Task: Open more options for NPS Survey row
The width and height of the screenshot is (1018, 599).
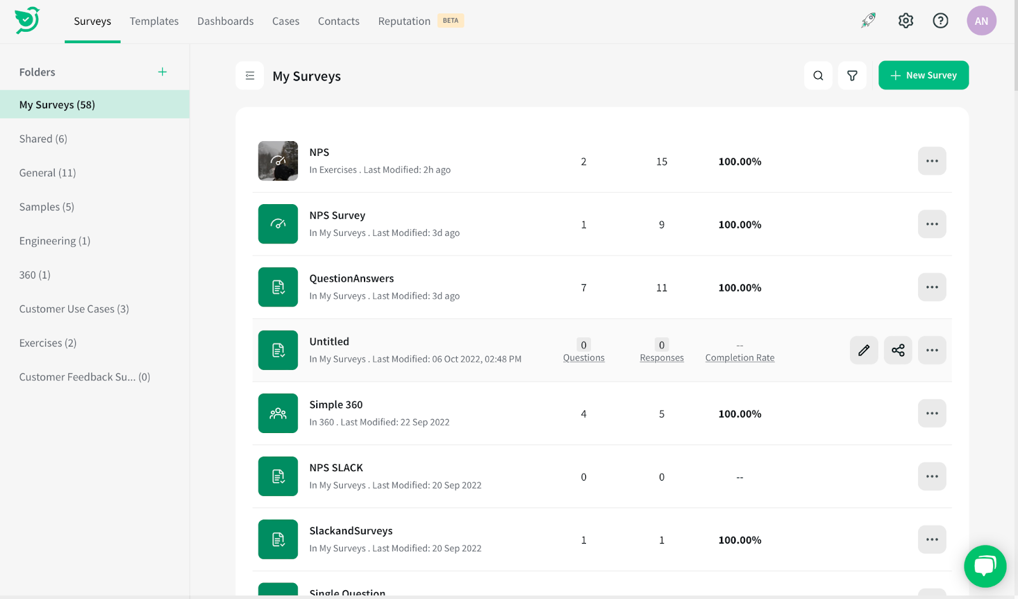Action: (x=932, y=224)
